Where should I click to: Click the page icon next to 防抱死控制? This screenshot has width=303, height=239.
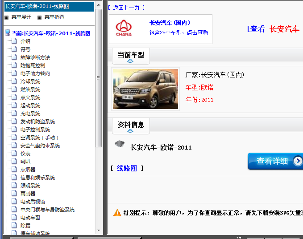click(x=14, y=65)
